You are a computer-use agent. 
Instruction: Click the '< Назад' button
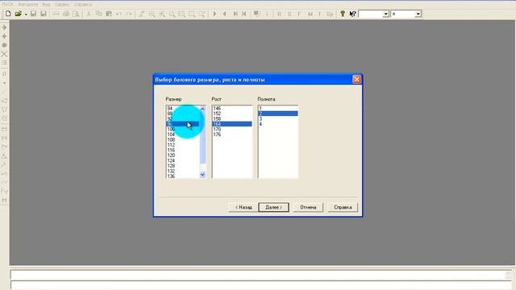pos(243,207)
